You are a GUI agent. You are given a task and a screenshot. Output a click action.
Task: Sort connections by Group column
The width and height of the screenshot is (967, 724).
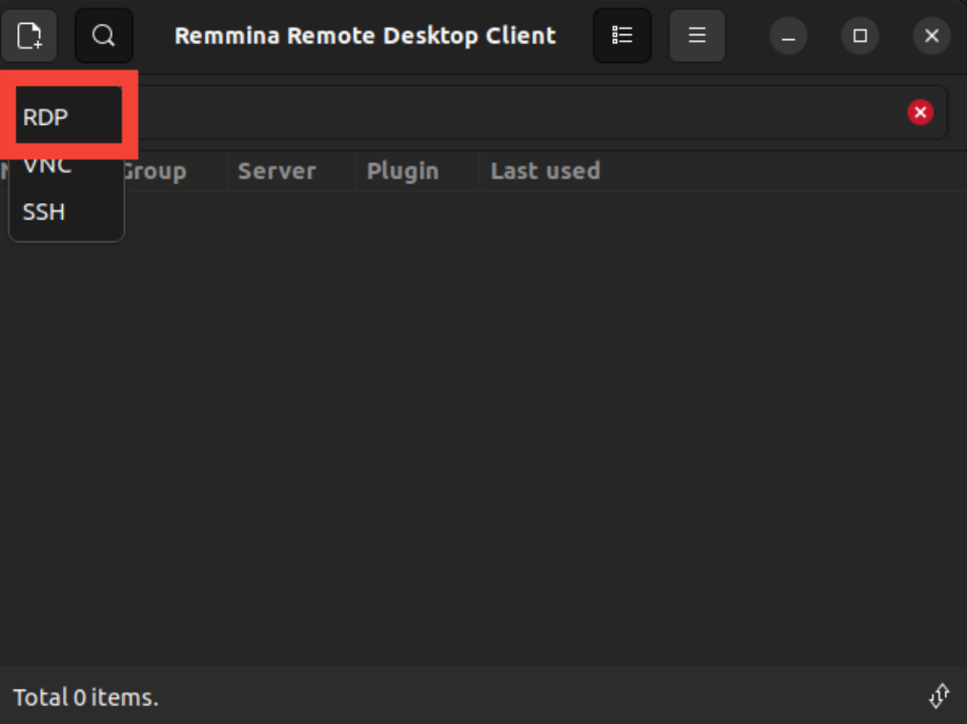pos(157,172)
